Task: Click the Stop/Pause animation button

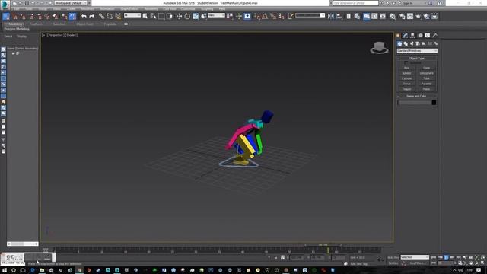Action: click(446, 257)
